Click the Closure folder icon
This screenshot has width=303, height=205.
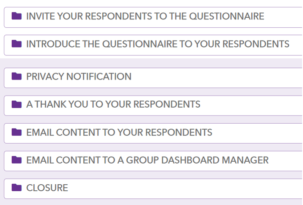16,188
